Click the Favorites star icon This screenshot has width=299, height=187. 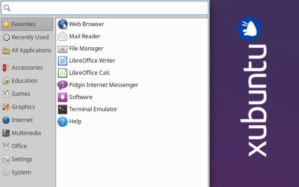(x=6, y=24)
